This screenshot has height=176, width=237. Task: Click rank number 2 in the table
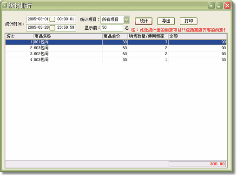click(x=31, y=48)
